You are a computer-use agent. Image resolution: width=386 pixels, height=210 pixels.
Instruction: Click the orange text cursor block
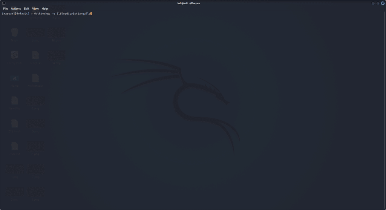(91, 14)
